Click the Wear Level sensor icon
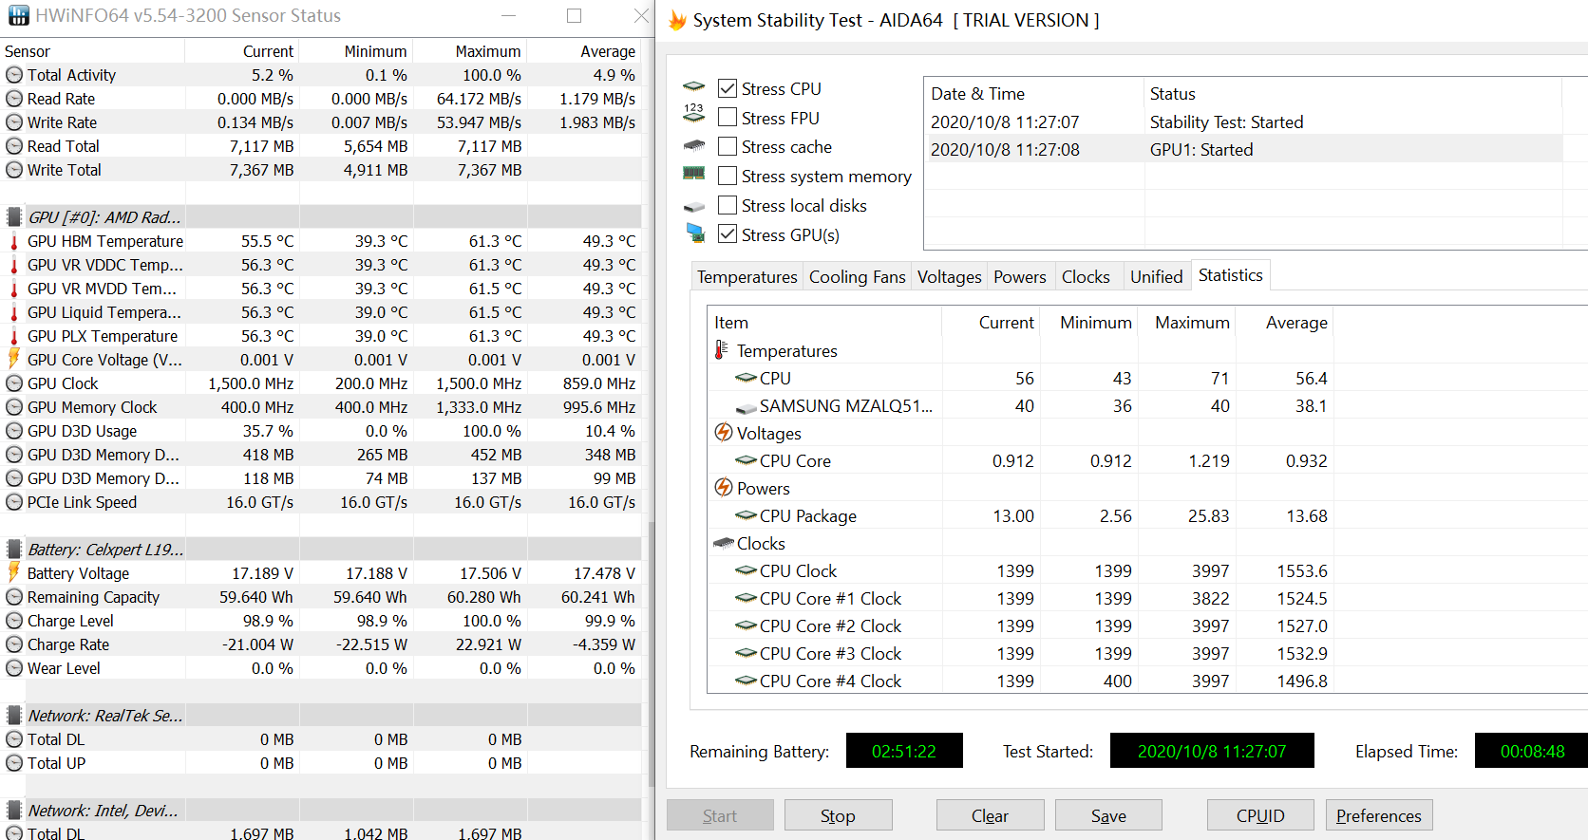 coord(14,668)
